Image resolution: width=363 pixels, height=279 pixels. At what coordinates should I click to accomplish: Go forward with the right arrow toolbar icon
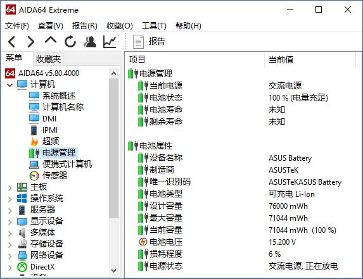click(x=30, y=42)
